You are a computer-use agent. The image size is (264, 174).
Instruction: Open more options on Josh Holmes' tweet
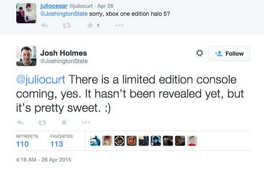tap(86, 122)
